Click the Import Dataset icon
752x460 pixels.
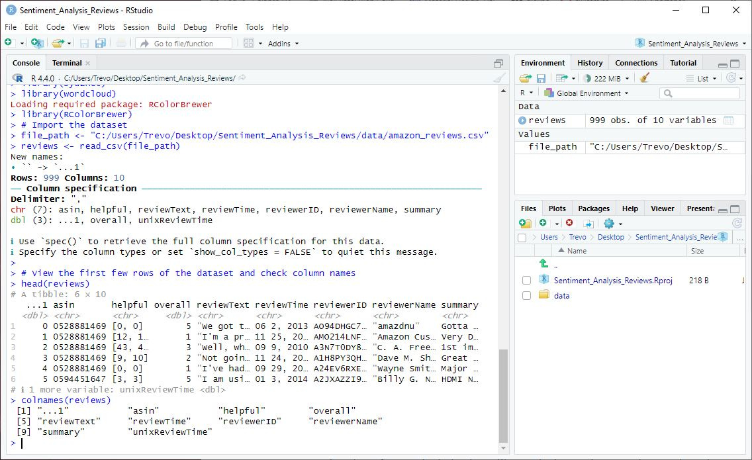click(x=561, y=78)
